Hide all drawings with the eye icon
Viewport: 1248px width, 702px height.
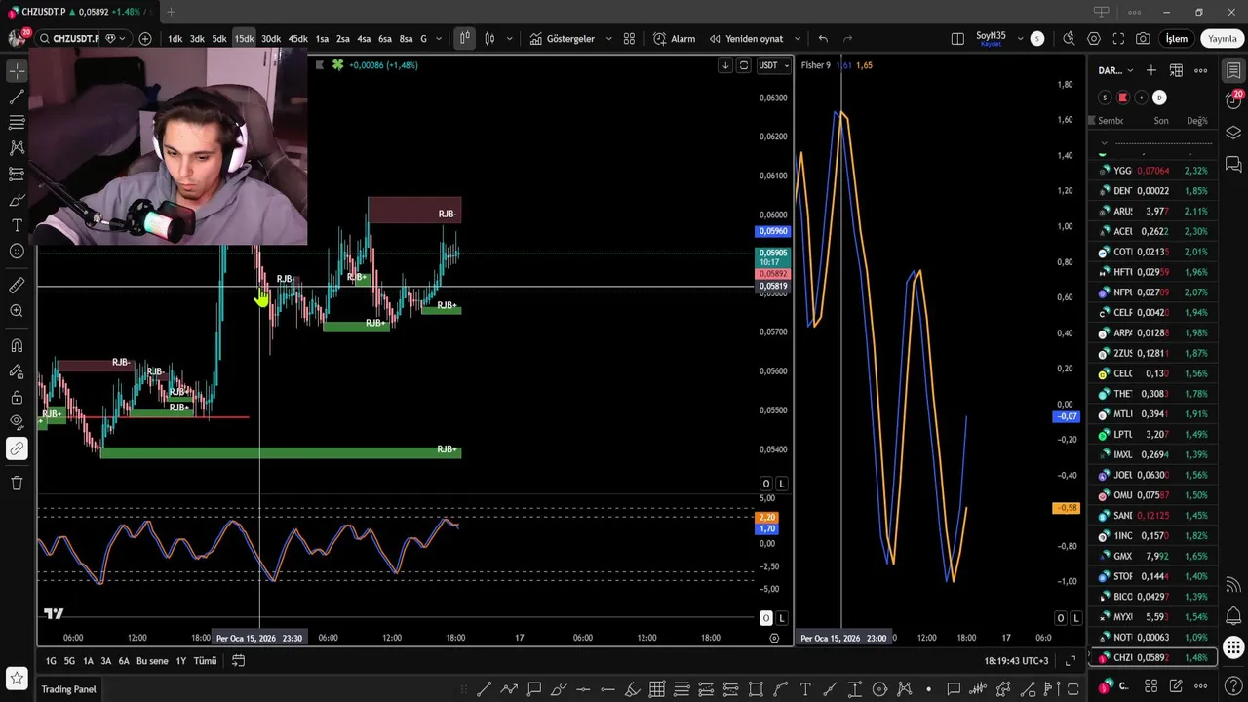coord(17,422)
